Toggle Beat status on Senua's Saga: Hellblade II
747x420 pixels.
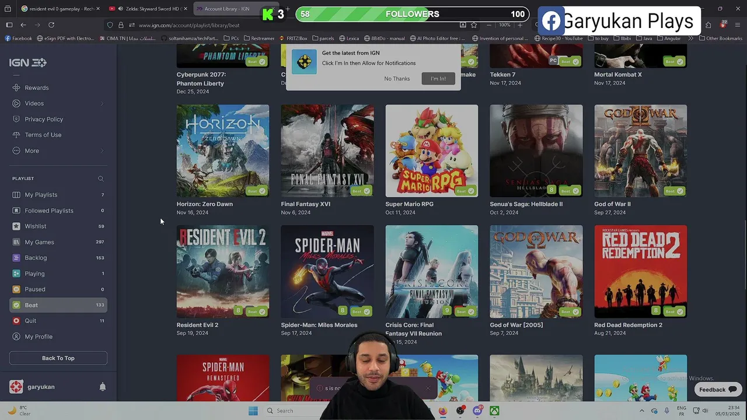point(570,191)
